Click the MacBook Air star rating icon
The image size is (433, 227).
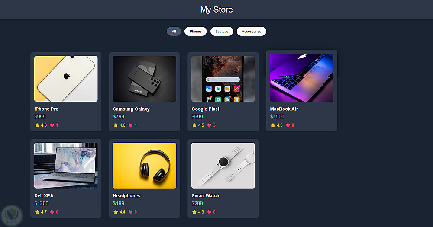click(x=273, y=125)
